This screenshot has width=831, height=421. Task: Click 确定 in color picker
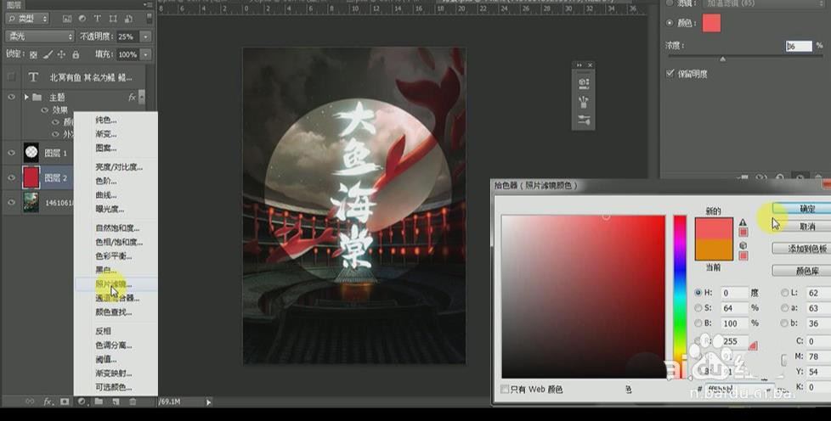point(802,209)
